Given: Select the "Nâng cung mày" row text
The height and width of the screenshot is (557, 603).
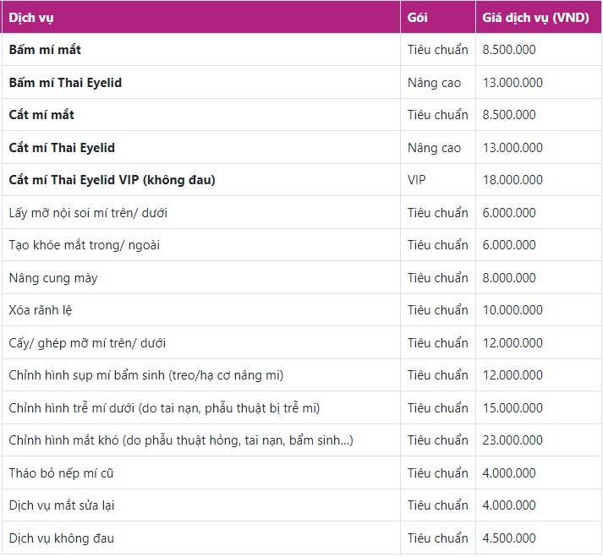Looking at the screenshot, I should click(53, 278).
